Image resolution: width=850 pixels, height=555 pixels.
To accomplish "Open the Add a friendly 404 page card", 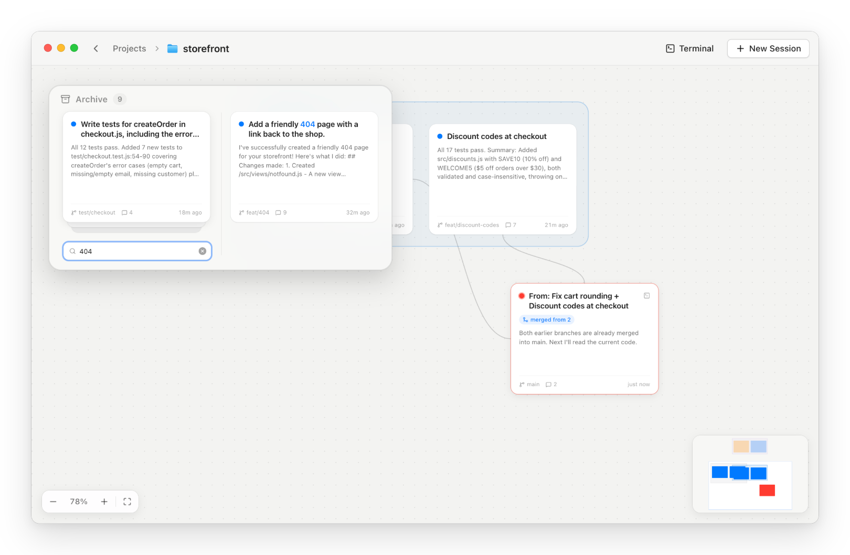I will (304, 167).
